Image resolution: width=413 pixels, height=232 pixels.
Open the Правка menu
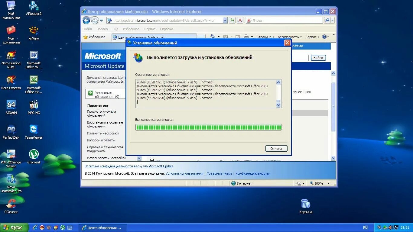coord(102,29)
